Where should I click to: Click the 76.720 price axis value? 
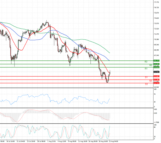156,8
